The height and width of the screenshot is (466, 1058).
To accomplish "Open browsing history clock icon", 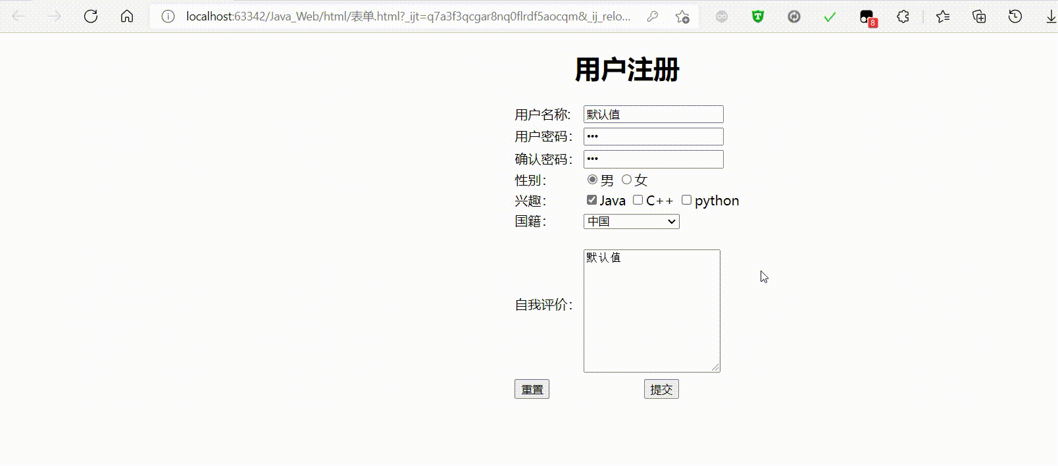I will point(1015,16).
